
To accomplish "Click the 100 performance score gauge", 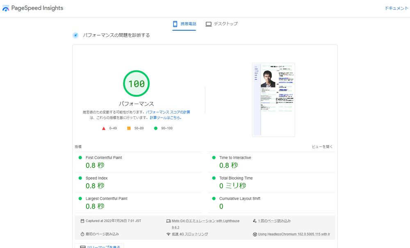I will 136,83.
